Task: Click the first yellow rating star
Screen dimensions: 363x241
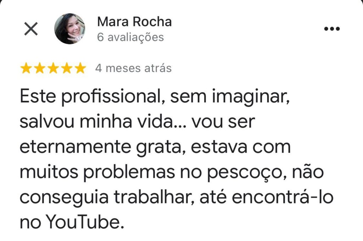Action: tap(26, 68)
